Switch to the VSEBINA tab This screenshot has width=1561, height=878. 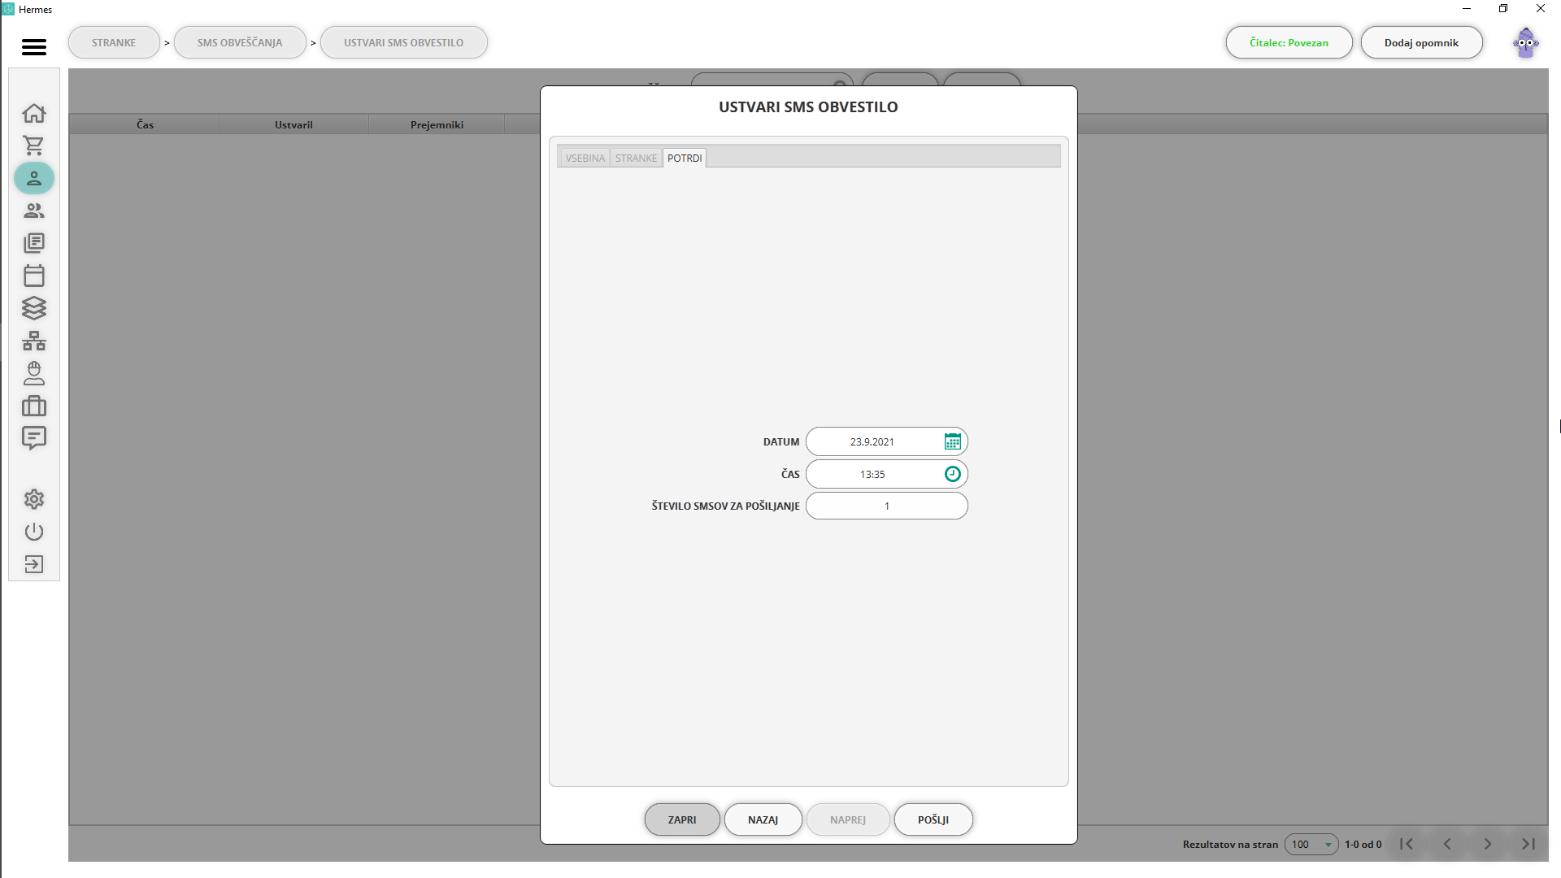(x=585, y=158)
